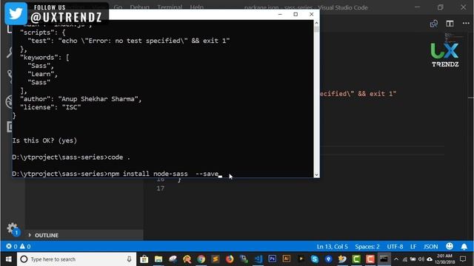Click the command prompt scrollbar down arrow
Image resolution: width=474 pixels, height=266 pixels.
pos(316,174)
